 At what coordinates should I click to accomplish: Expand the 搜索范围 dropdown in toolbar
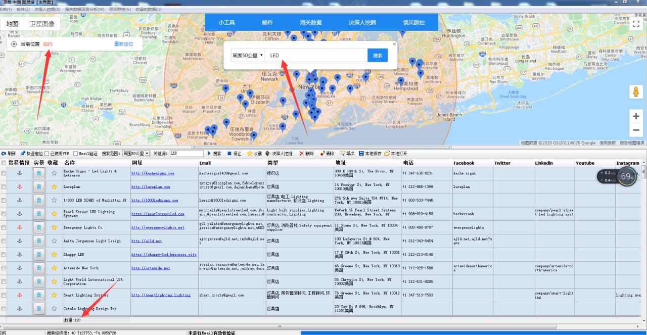point(136,154)
